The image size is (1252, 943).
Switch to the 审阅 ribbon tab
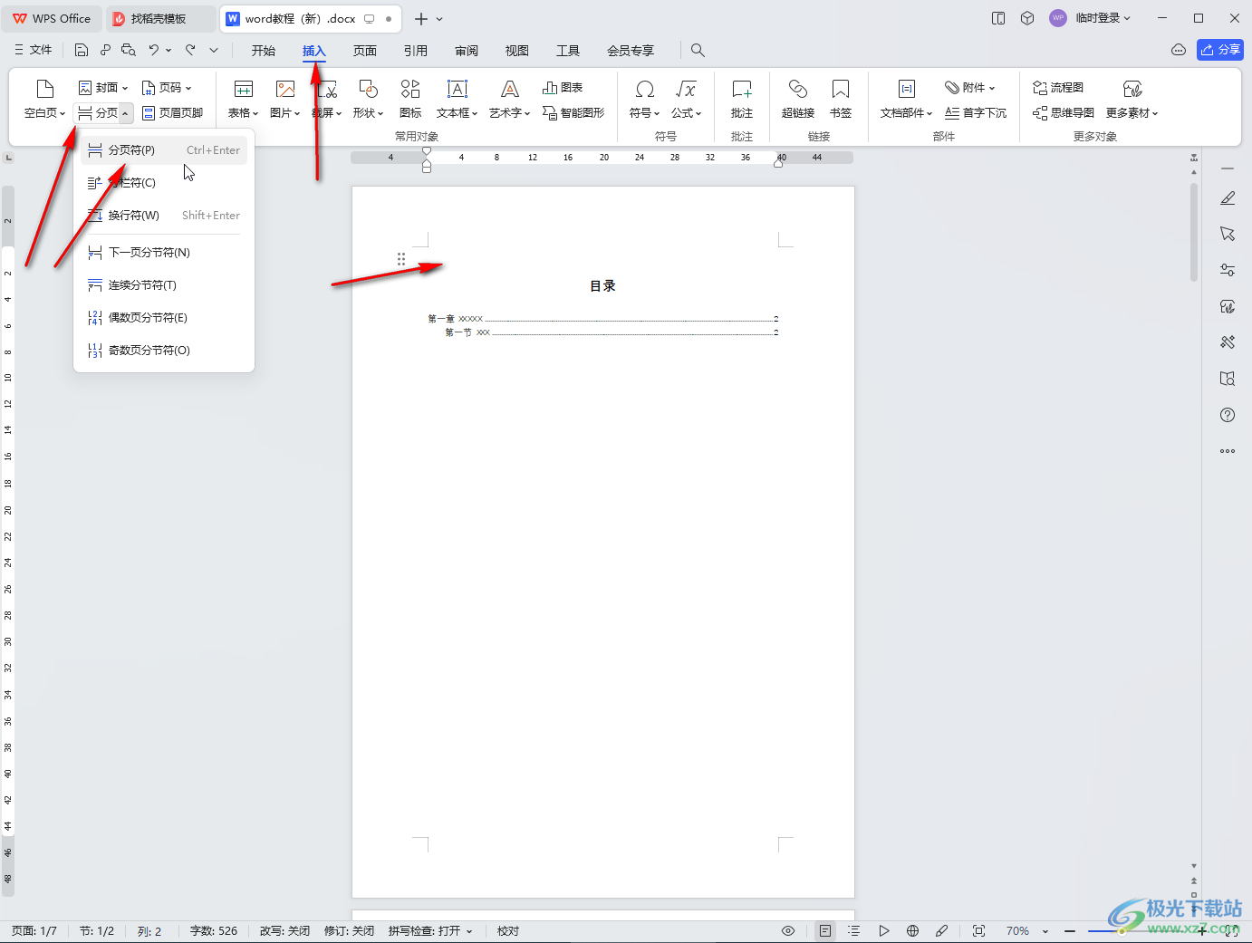click(467, 51)
